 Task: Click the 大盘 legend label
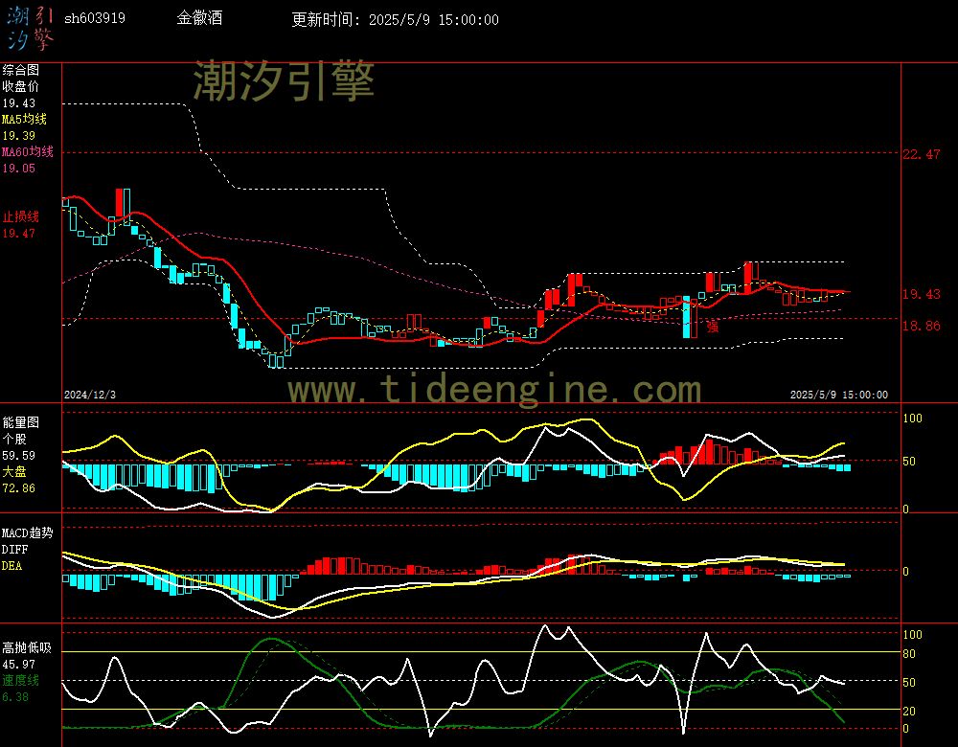click(x=14, y=471)
